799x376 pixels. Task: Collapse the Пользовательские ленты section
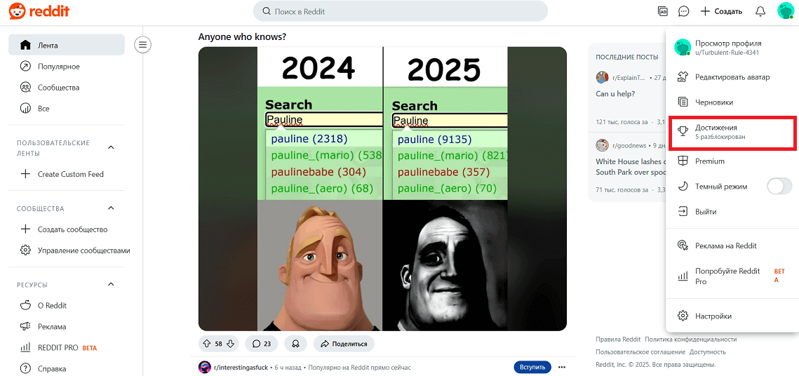111,148
